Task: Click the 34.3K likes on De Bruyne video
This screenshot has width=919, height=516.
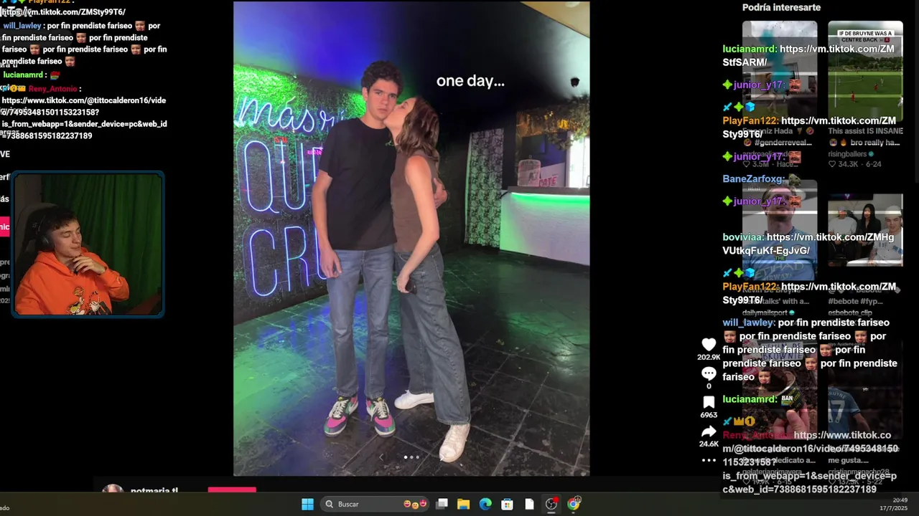Action: [849, 164]
